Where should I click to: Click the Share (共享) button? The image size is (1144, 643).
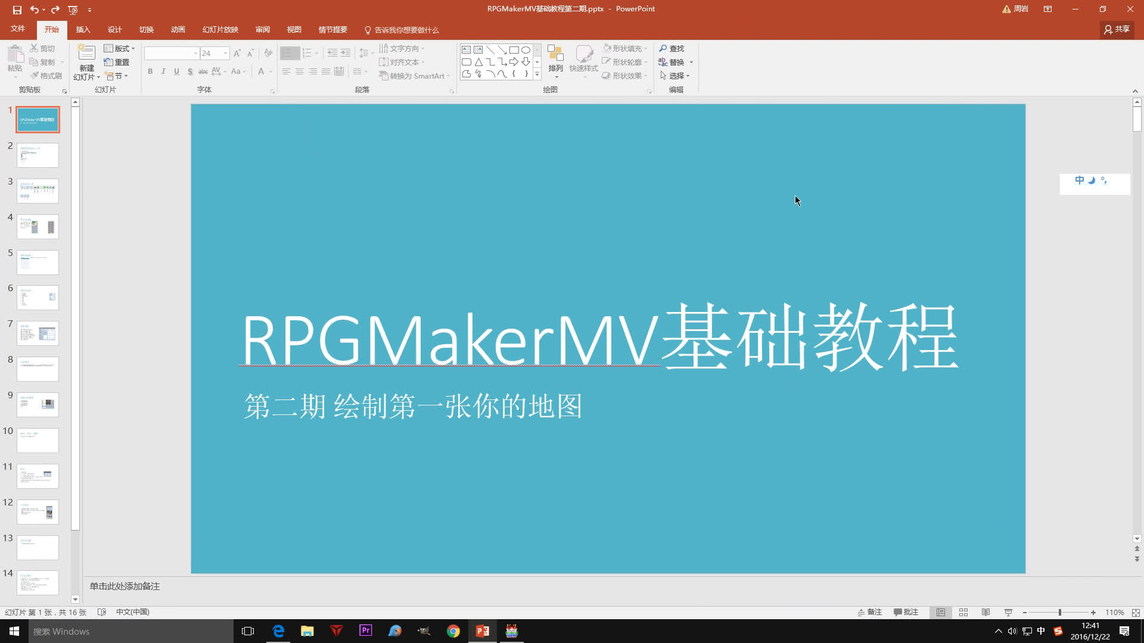coord(1115,29)
